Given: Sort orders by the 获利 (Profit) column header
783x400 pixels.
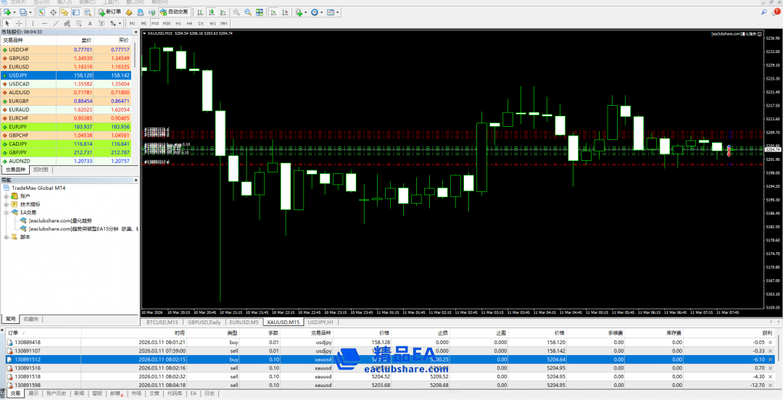Looking at the screenshot, I should click(x=758, y=333).
